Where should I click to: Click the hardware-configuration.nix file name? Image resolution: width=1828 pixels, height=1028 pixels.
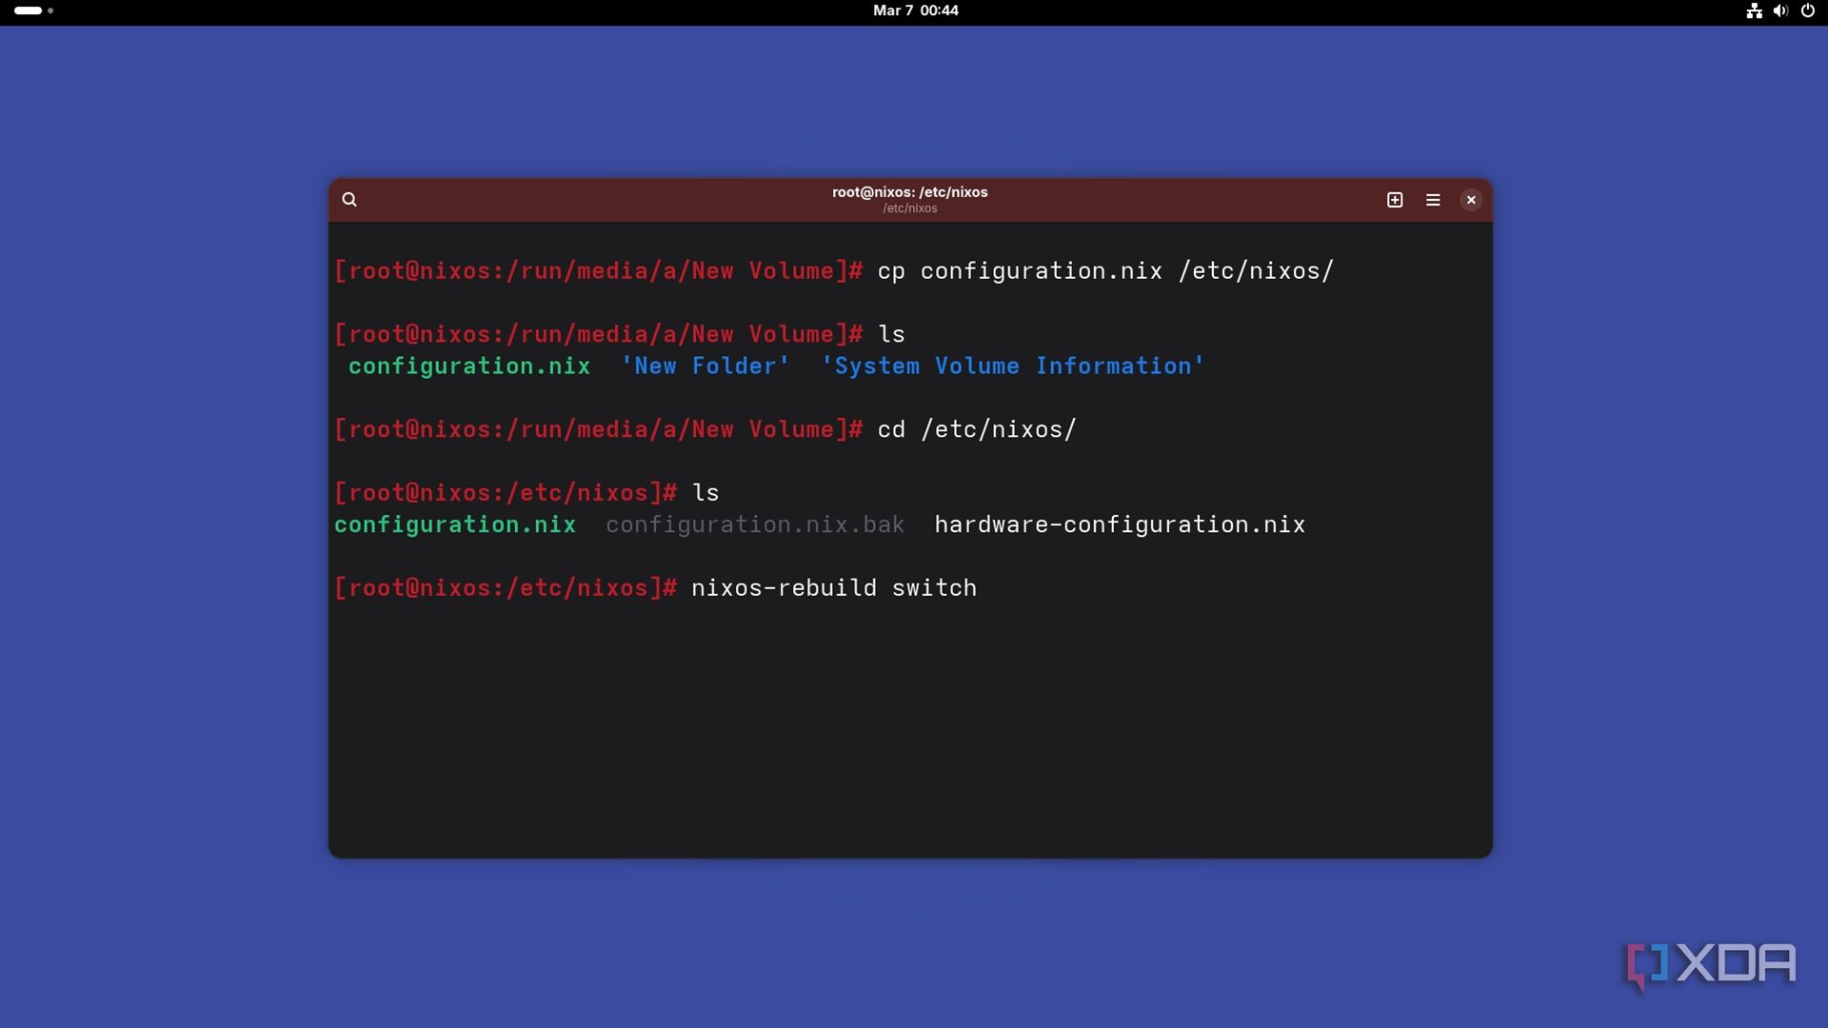point(1120,525)
